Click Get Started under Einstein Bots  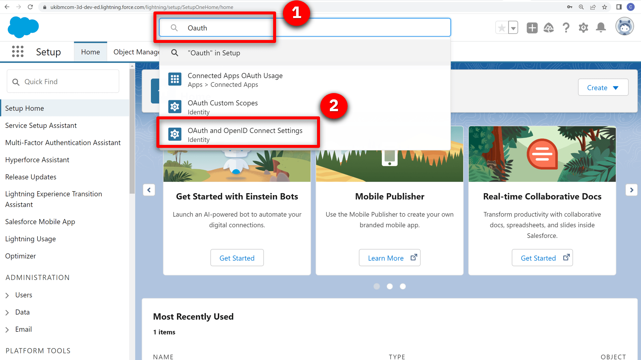[237, 258]
